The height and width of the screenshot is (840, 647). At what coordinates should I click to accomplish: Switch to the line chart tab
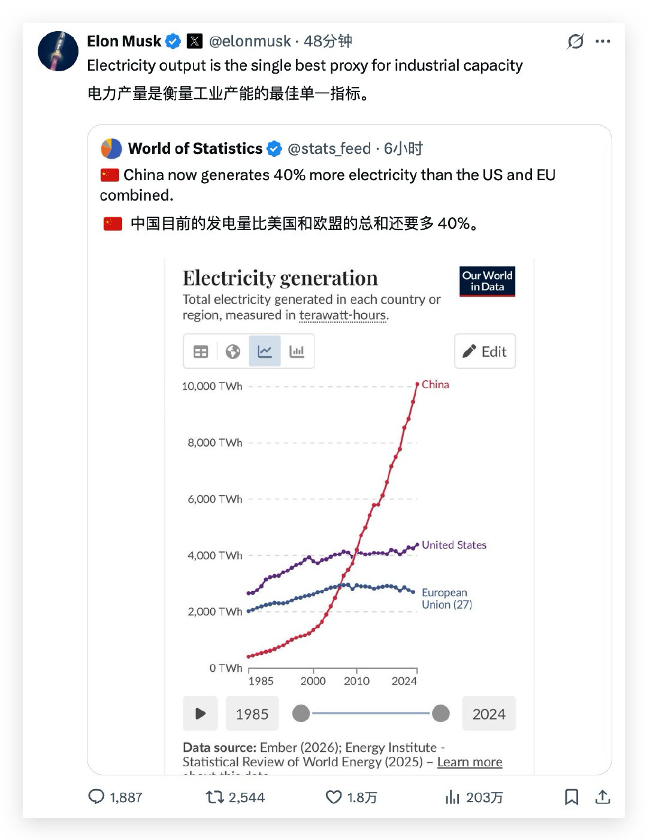(265, 351)
